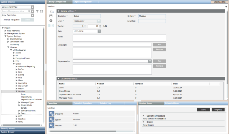Open the Extended Operation tab

(x=83, y=103)
